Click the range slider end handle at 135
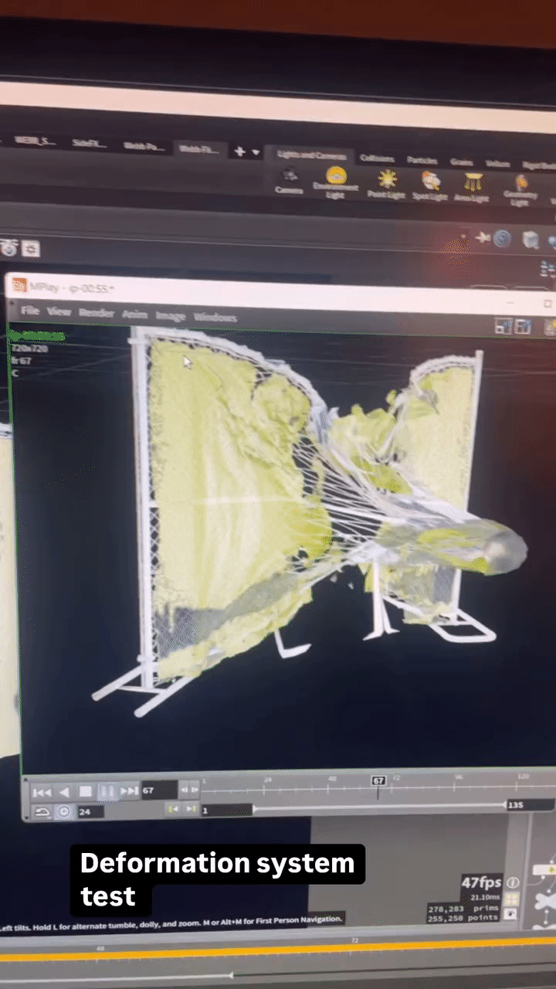The width and height of the screenshot is (556, 989). tap(516, 805)
